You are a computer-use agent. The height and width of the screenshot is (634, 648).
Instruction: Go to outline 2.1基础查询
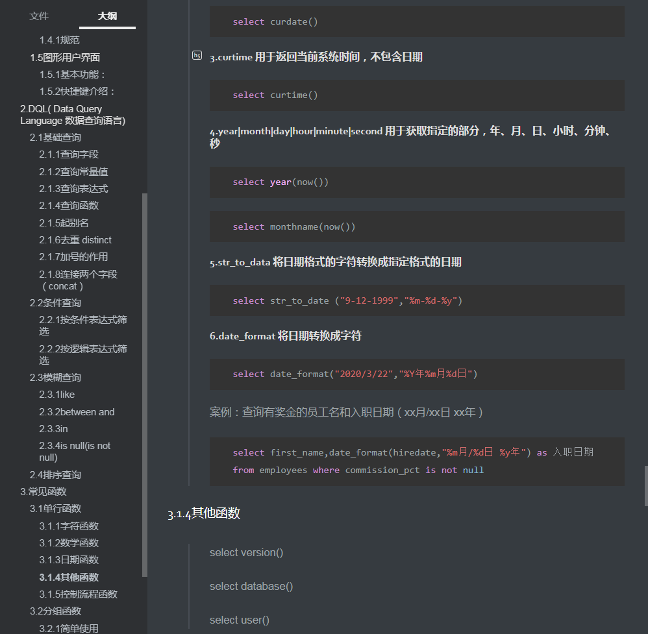tap(55, 138)
